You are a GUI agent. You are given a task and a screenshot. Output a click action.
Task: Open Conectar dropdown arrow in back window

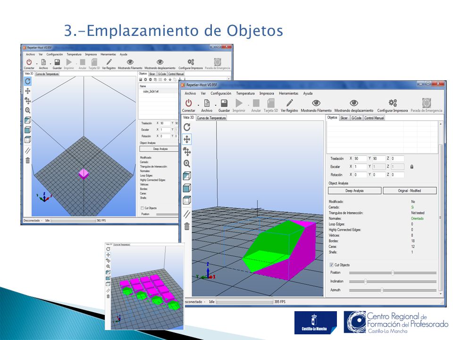point(37,63)
